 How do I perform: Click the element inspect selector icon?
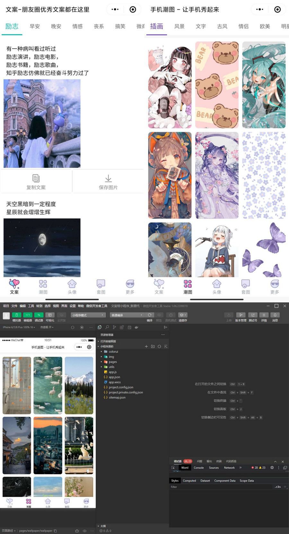click(173, 468)
